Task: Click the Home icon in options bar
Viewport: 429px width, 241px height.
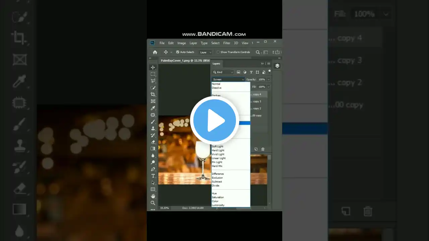Action: pyautogui.click(x=155, y=52)
